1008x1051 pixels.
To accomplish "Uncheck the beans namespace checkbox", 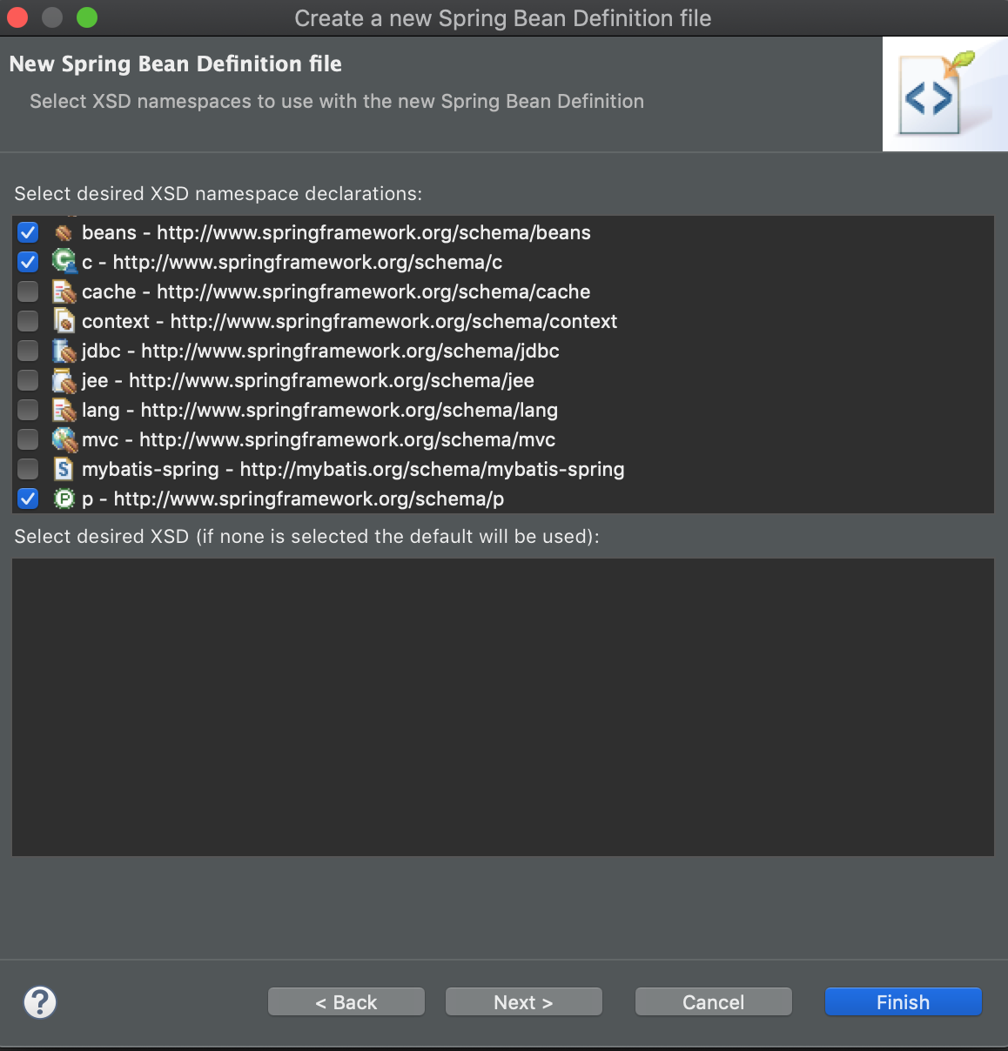I will pyautogui.click(x=28, y=232).
